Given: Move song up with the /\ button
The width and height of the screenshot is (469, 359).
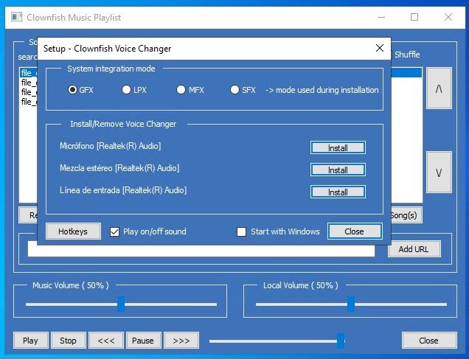Looking at the screenshot, I should click(439, 88).
